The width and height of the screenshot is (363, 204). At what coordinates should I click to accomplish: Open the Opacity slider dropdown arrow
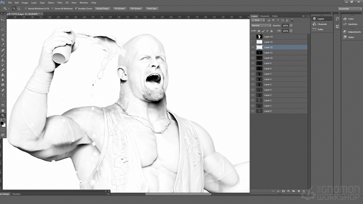291,25
